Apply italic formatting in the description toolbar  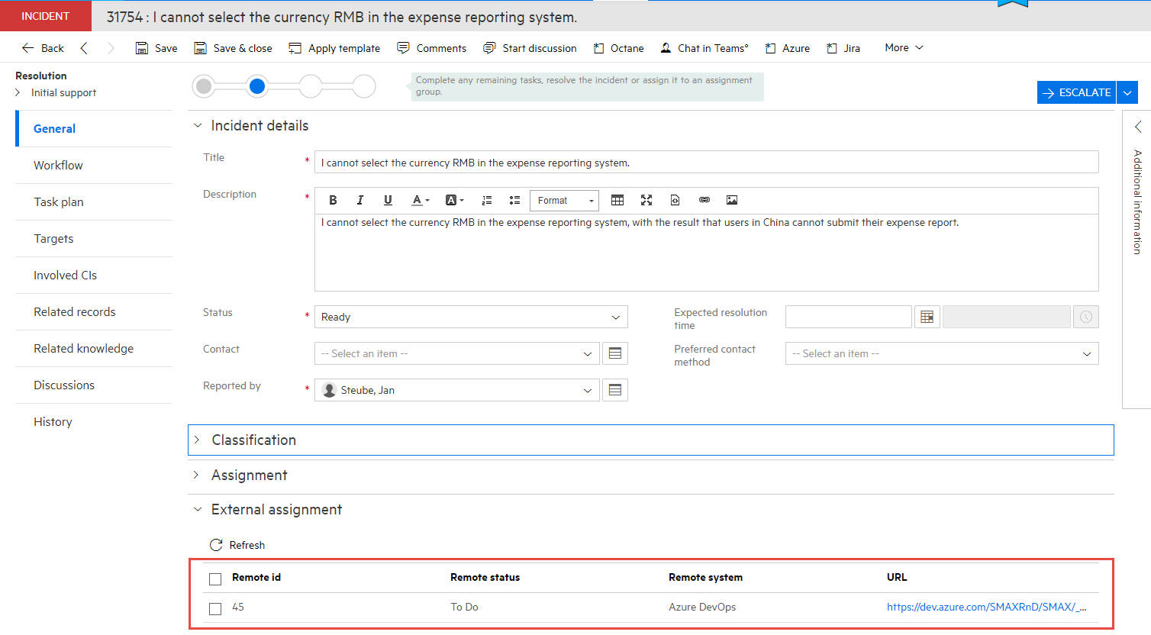359,200
